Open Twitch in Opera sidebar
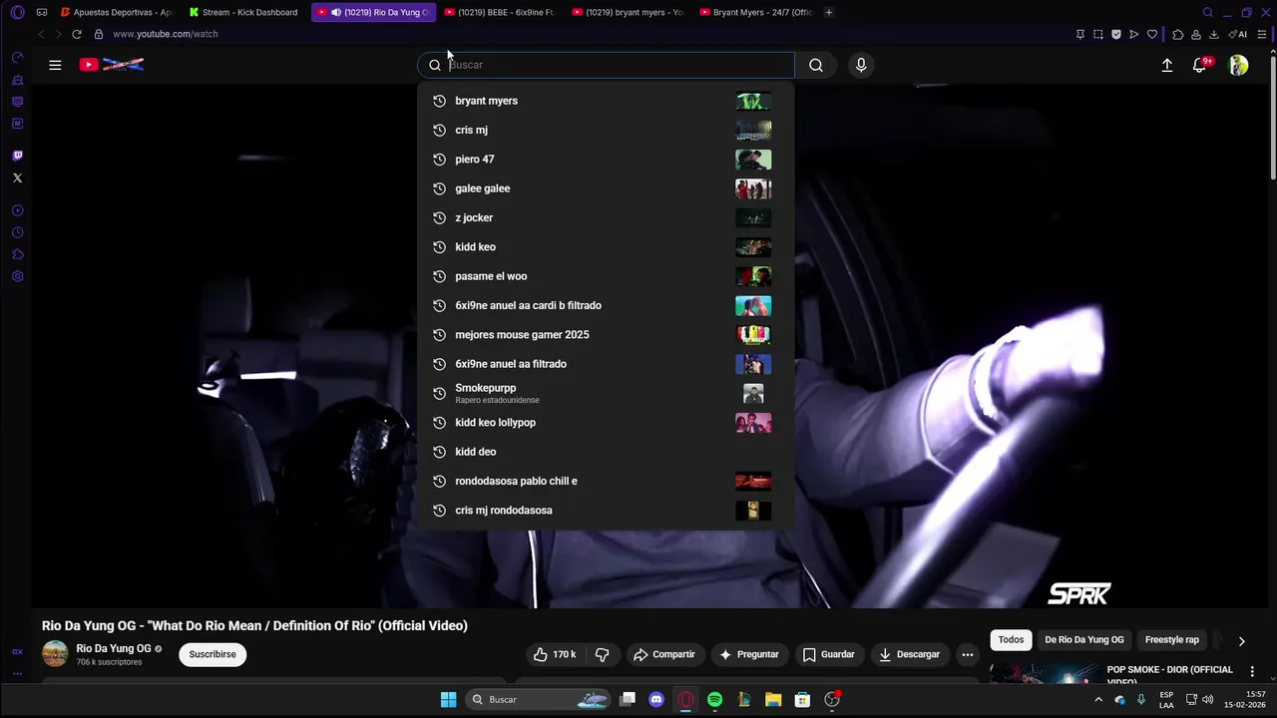This screenshot has width=1277, height=718. click(17, 156)
